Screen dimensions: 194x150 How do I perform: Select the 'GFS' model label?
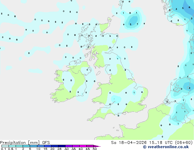coord(46,143)
